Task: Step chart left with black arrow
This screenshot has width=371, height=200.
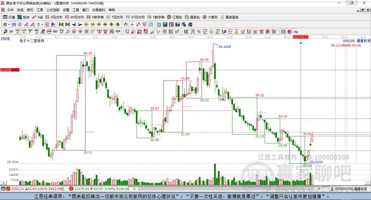Action: 74,25
